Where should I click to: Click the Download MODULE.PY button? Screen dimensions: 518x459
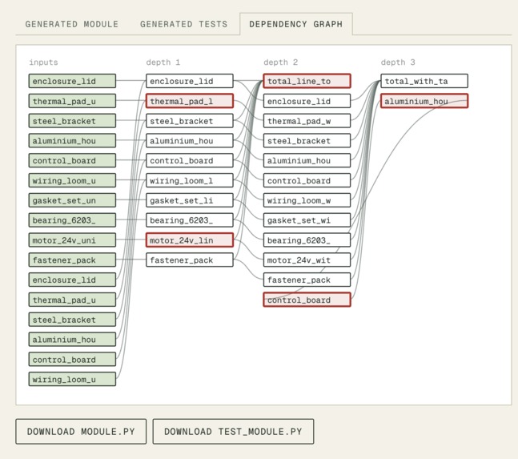(x=81, y=432)
